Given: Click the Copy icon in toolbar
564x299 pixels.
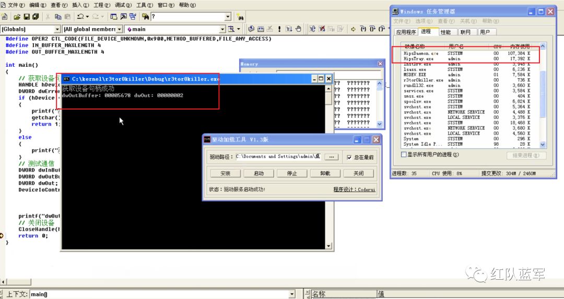Looking at the screenshot, I should pos(58,17).
